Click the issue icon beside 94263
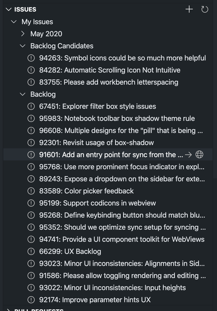The width and height of the screenshot is (217, 311). pyautogui.click(x=31, y=58)
